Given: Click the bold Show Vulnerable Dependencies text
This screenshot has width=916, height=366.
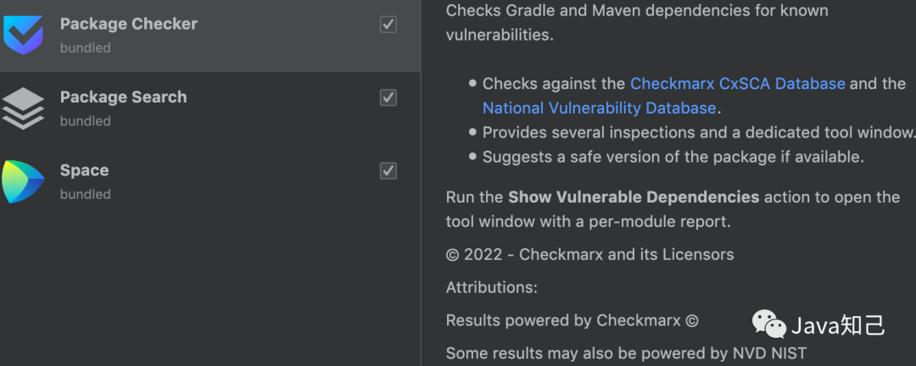Looking at the screenshot, I should point(634,197).
